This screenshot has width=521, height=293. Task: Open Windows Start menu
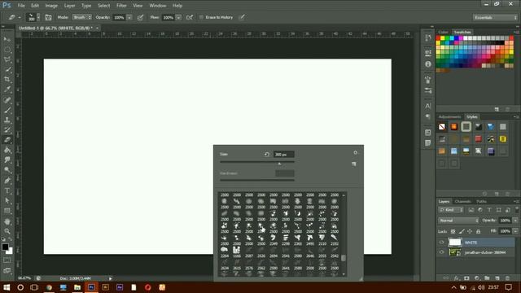coord(7,287)
